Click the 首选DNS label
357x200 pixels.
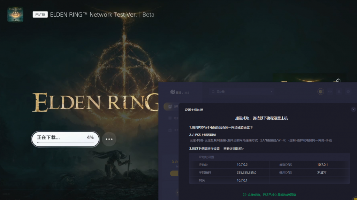(x=286, y=165)
